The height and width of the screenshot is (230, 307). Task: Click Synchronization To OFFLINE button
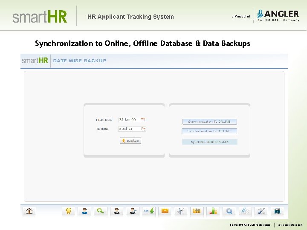tap(209, 131)
